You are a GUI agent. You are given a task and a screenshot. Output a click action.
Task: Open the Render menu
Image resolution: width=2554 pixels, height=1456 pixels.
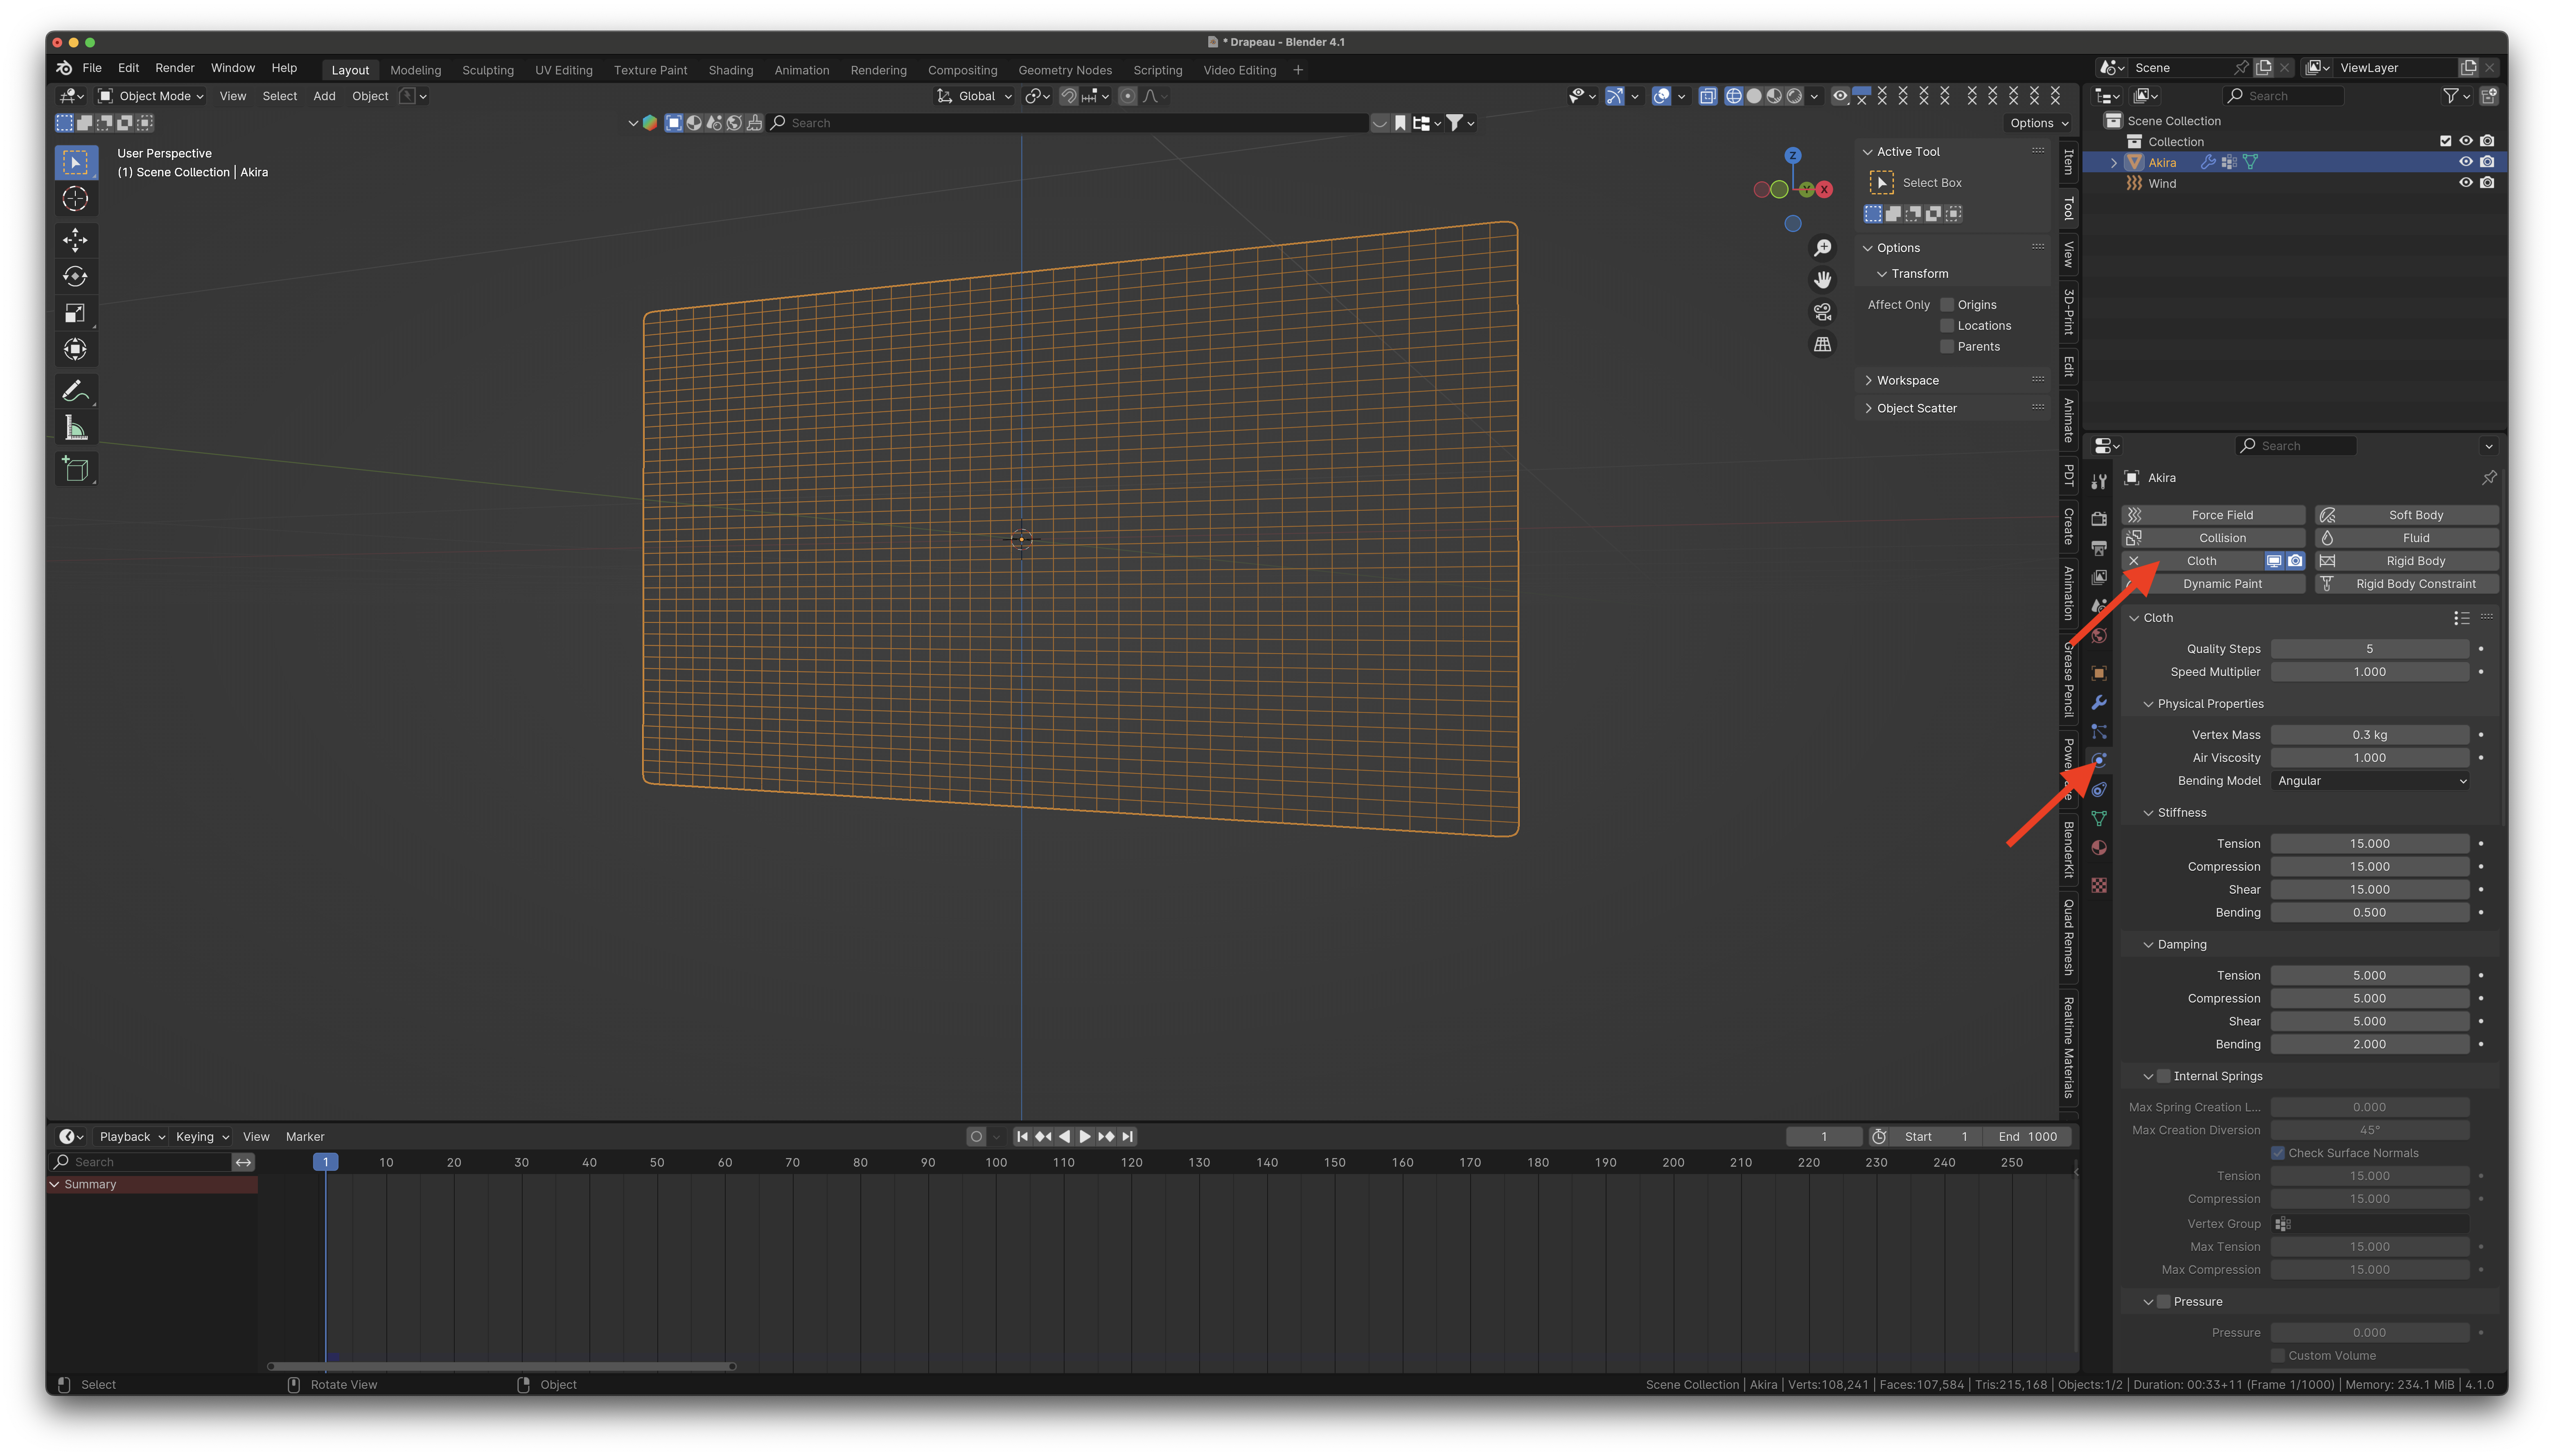click(175, 68)
